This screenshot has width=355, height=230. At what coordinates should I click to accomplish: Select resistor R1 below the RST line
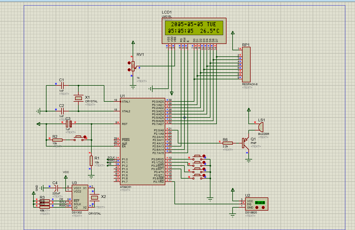point(91,161)
